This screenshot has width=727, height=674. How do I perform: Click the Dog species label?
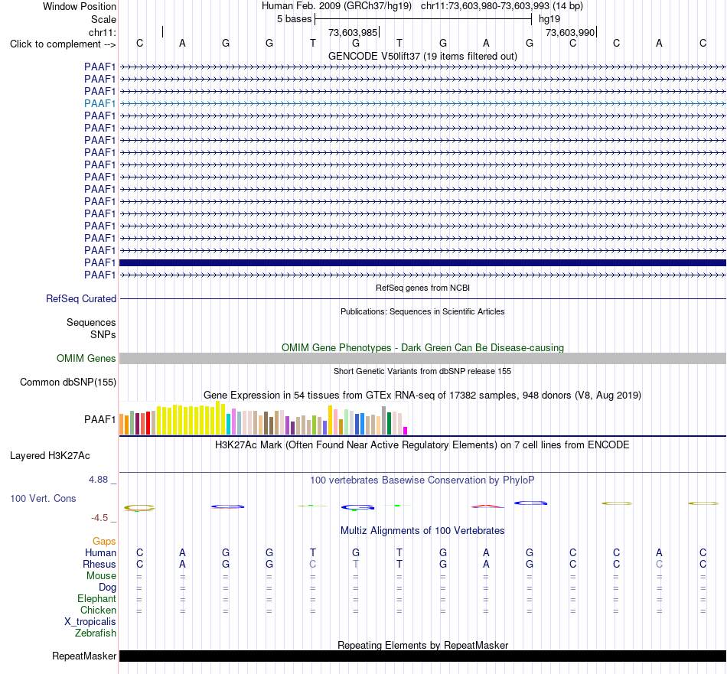(x=107, y=588)
